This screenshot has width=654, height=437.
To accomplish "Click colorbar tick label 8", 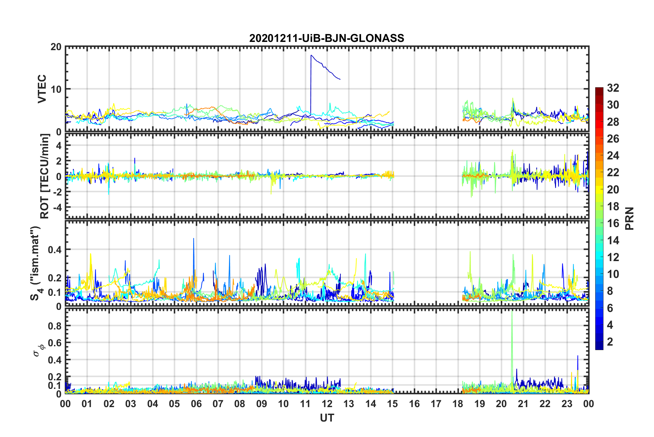I will 610,291.
